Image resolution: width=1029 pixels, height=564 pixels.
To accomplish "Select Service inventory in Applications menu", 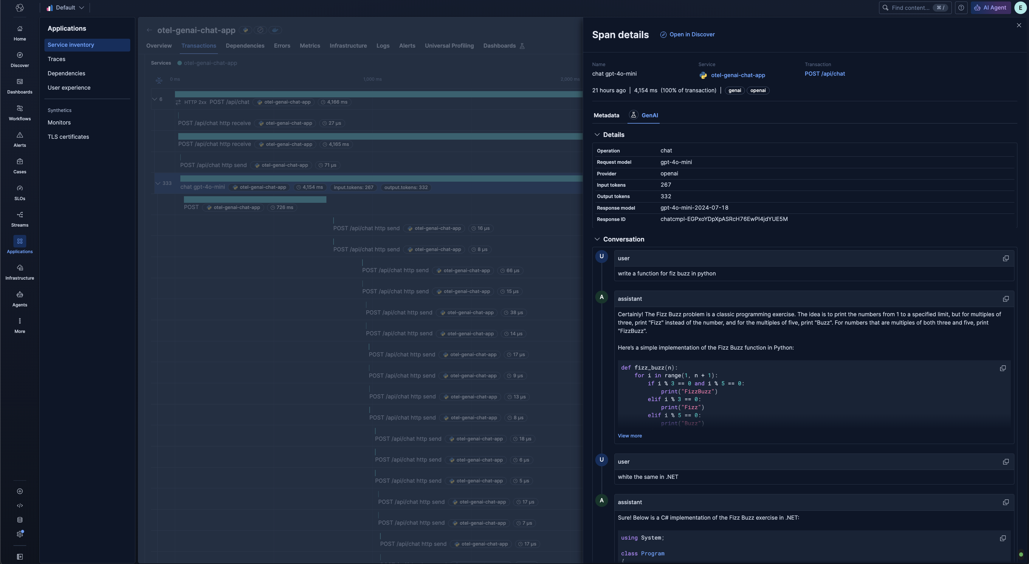I will coord(87,45).
